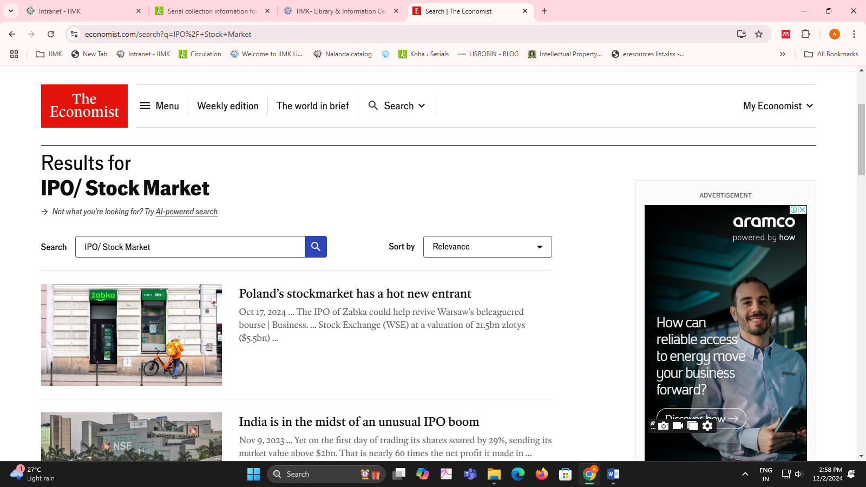The image size is (866, 487).
Task: Go to Weekly edition
Action: 228,106
